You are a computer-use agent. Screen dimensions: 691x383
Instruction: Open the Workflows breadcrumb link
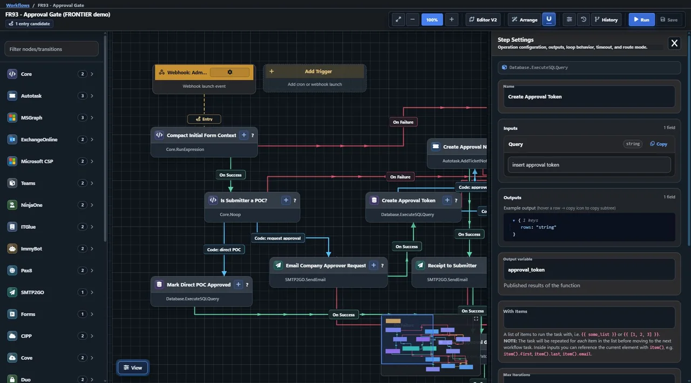[x=18, y=5]
